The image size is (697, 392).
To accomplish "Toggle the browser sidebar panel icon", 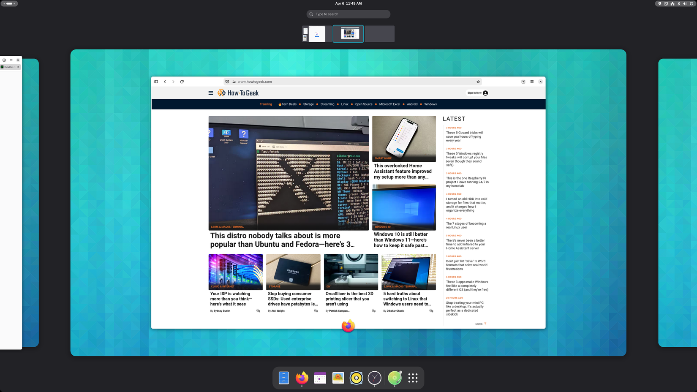I will (x=156, y=82).
